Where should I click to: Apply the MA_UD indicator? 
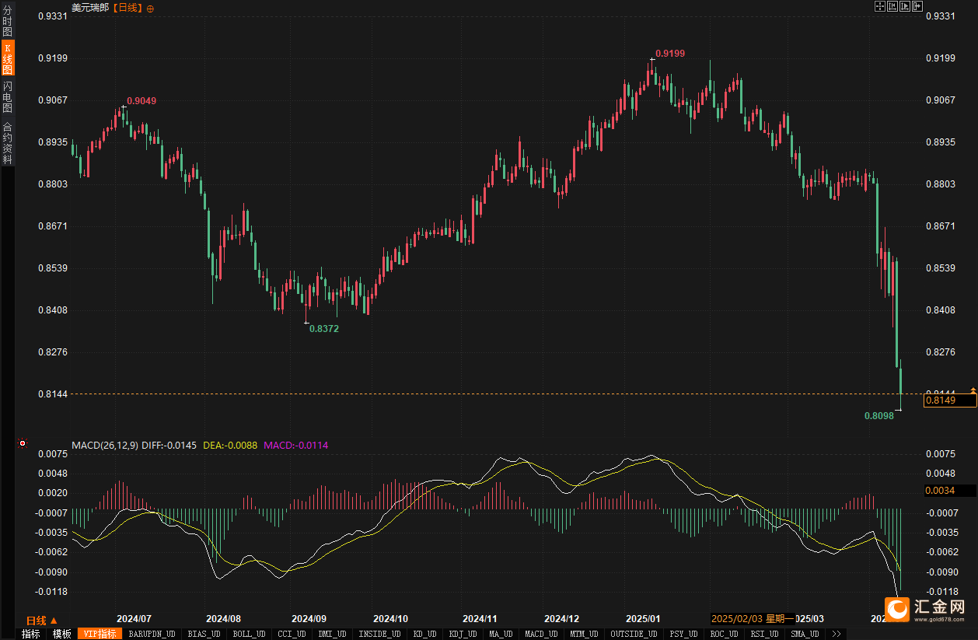coord(502,634)
